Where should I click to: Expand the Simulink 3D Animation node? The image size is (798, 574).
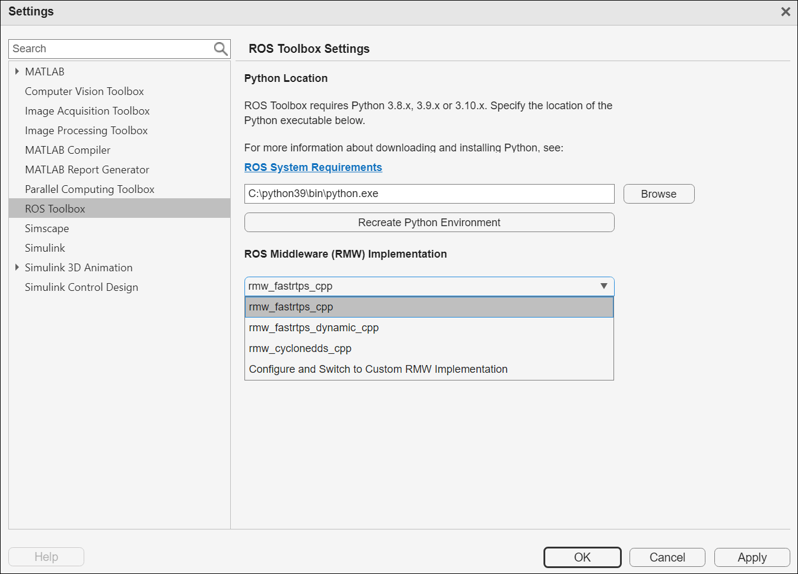pos(17,267)
